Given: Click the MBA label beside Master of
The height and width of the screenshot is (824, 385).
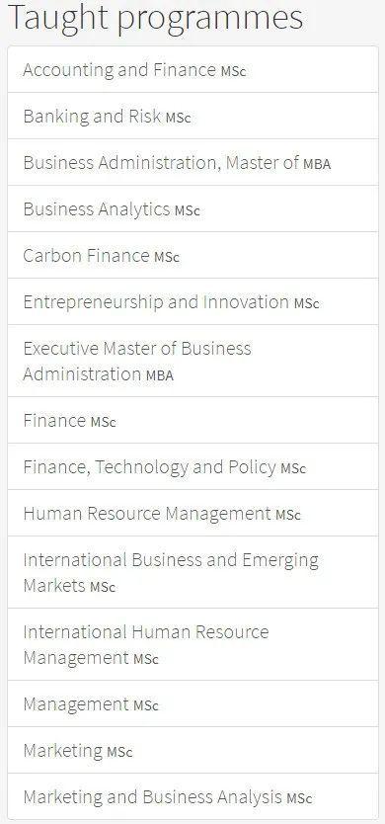Looking at the screenshot, I should coord(317,164).
